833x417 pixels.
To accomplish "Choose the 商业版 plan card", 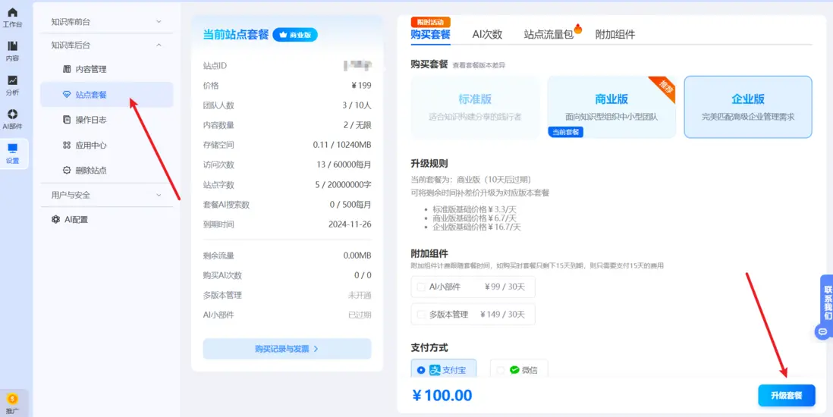I will [x=611, y=107].
